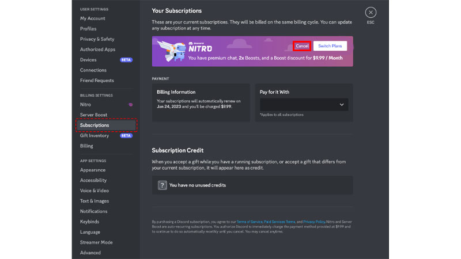This screenshot has width=461, height=259.
Task: Click the Nitro logo on the banner
Action: (x=200, y=47)
